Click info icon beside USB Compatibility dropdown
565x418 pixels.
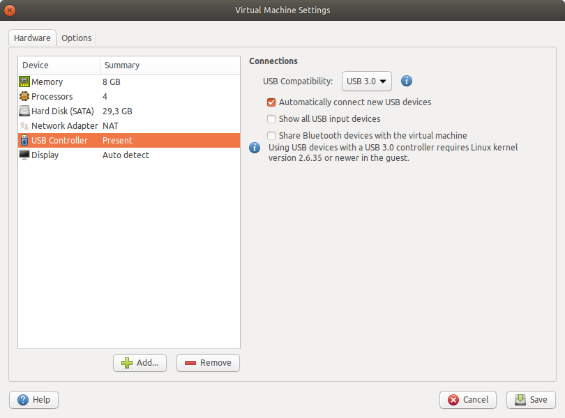pos(407,81)
